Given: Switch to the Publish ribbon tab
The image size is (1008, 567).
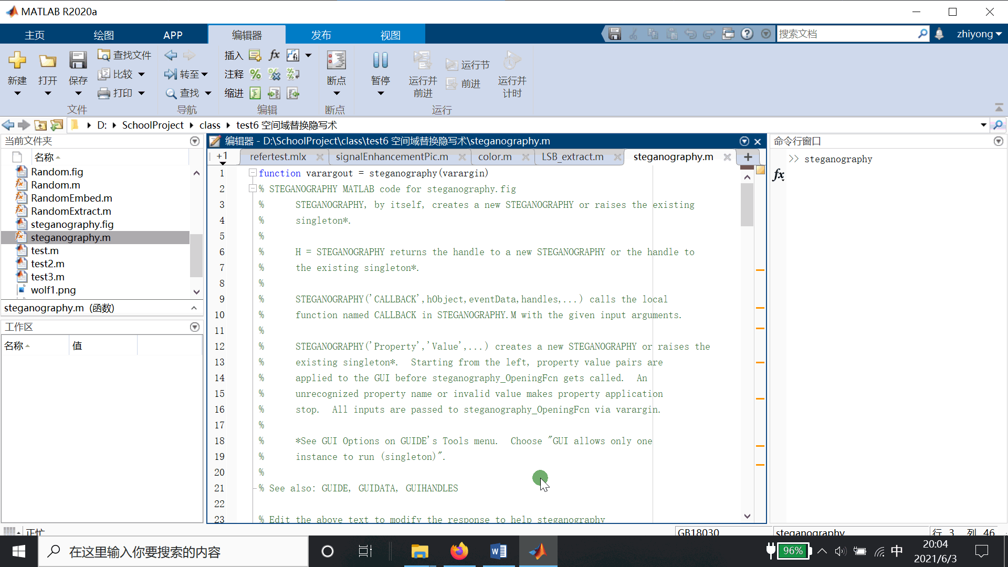Looking at the screenshot, I should [x=321, y=35].
